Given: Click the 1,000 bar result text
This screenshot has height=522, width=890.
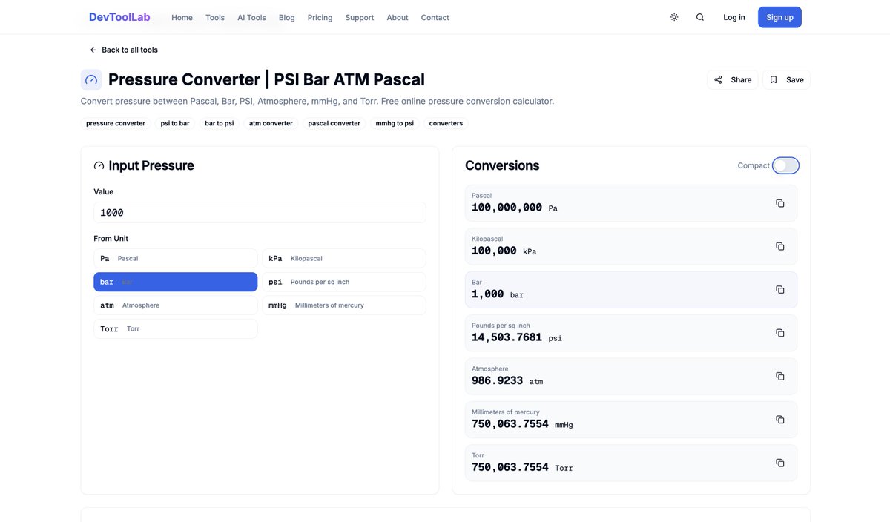Looking at the screenshot, I should click(498, 294).
